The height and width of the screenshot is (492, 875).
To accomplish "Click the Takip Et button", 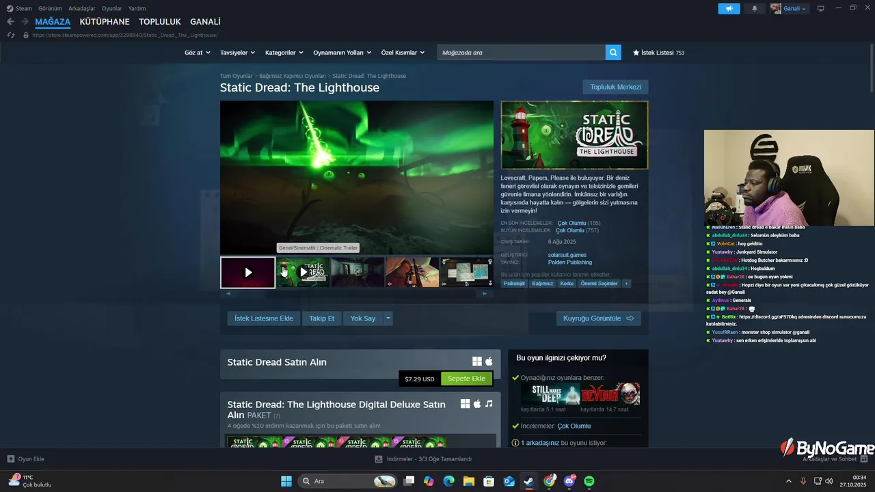I will click(x=322, y=318).
